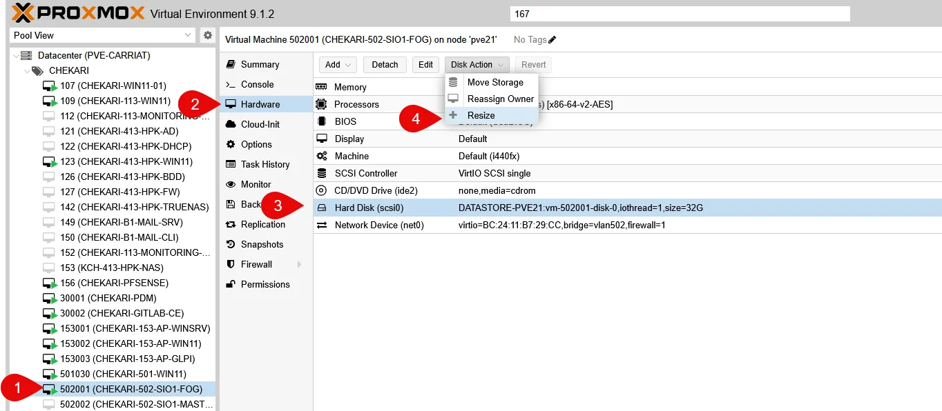Collapse the CHEKARI pool node
This screenshot has height=411, width=942.
(x=27, y=70)
